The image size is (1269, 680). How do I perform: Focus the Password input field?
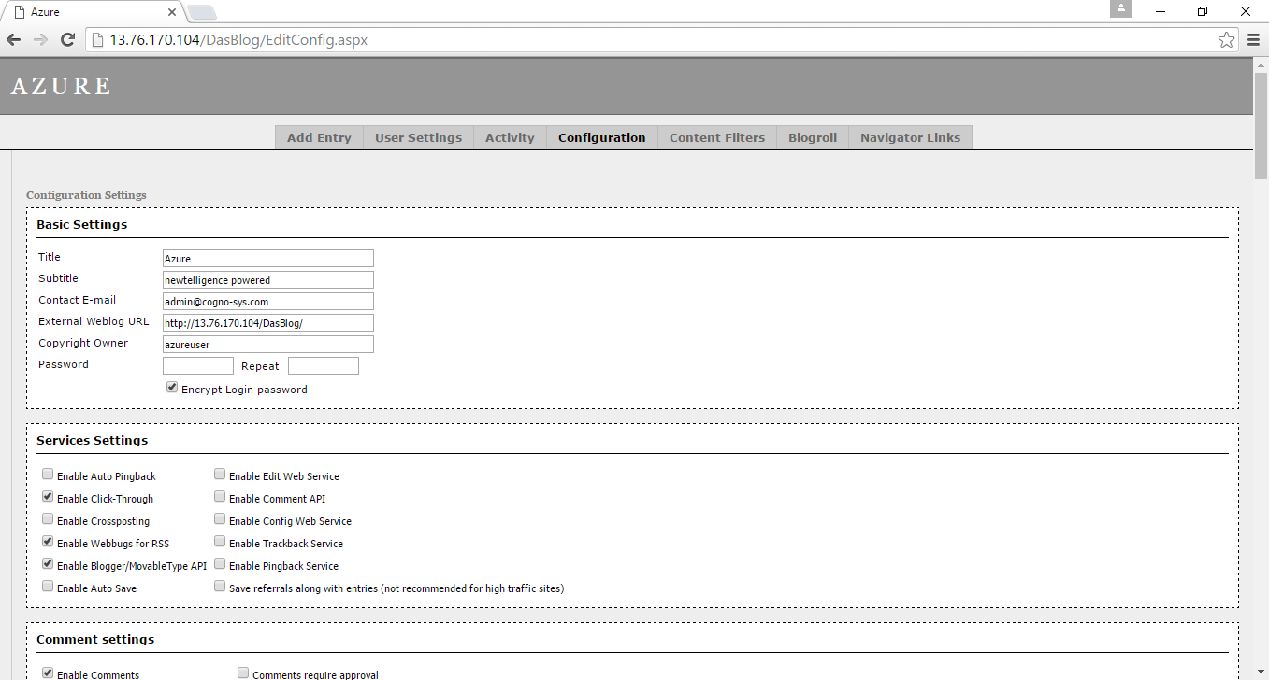pyautogui.click(x=197, y=366)
